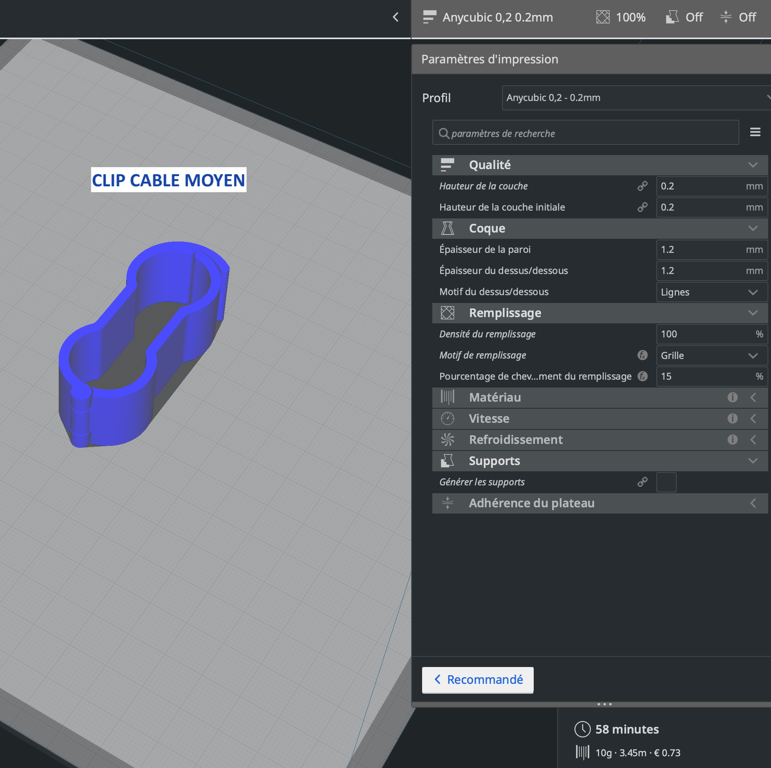Open the Profil dropdown
The image size is (771, 768).
(x=635, y=98)
